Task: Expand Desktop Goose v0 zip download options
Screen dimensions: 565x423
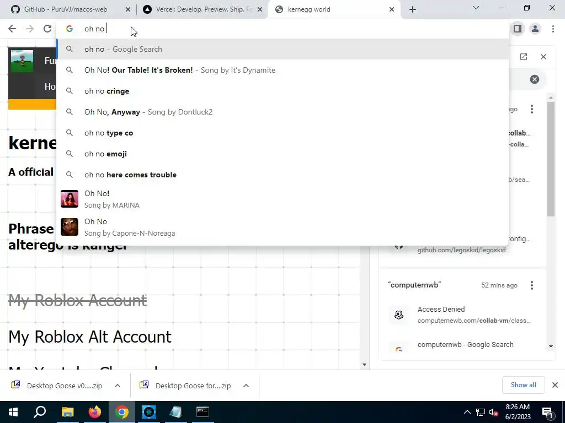Action: coord(118,386)
